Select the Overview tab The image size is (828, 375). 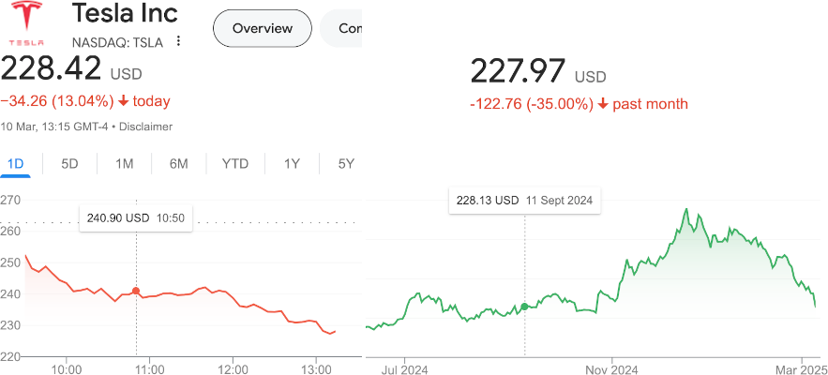pyautogui.click(x=262, y=28)
